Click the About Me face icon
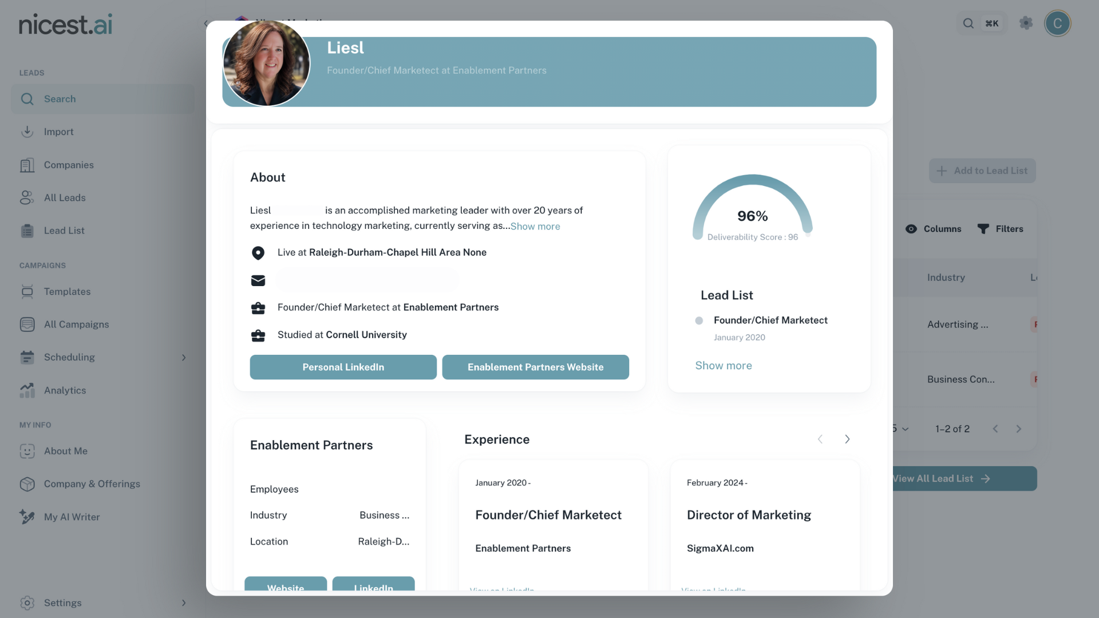1099x618 pixels. click(27, 451)
